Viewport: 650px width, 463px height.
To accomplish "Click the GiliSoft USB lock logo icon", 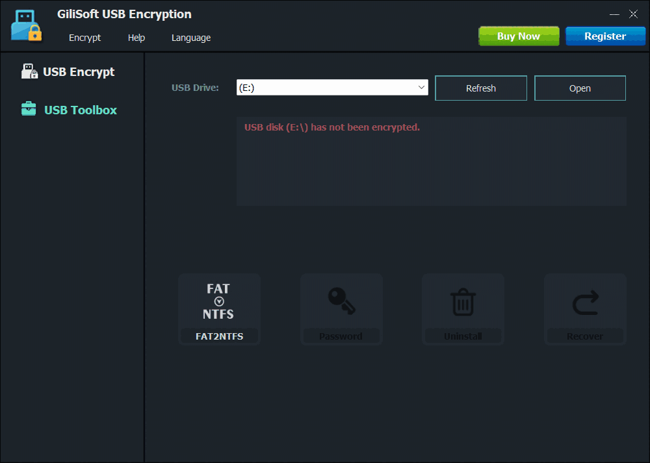I will point(26,26).
